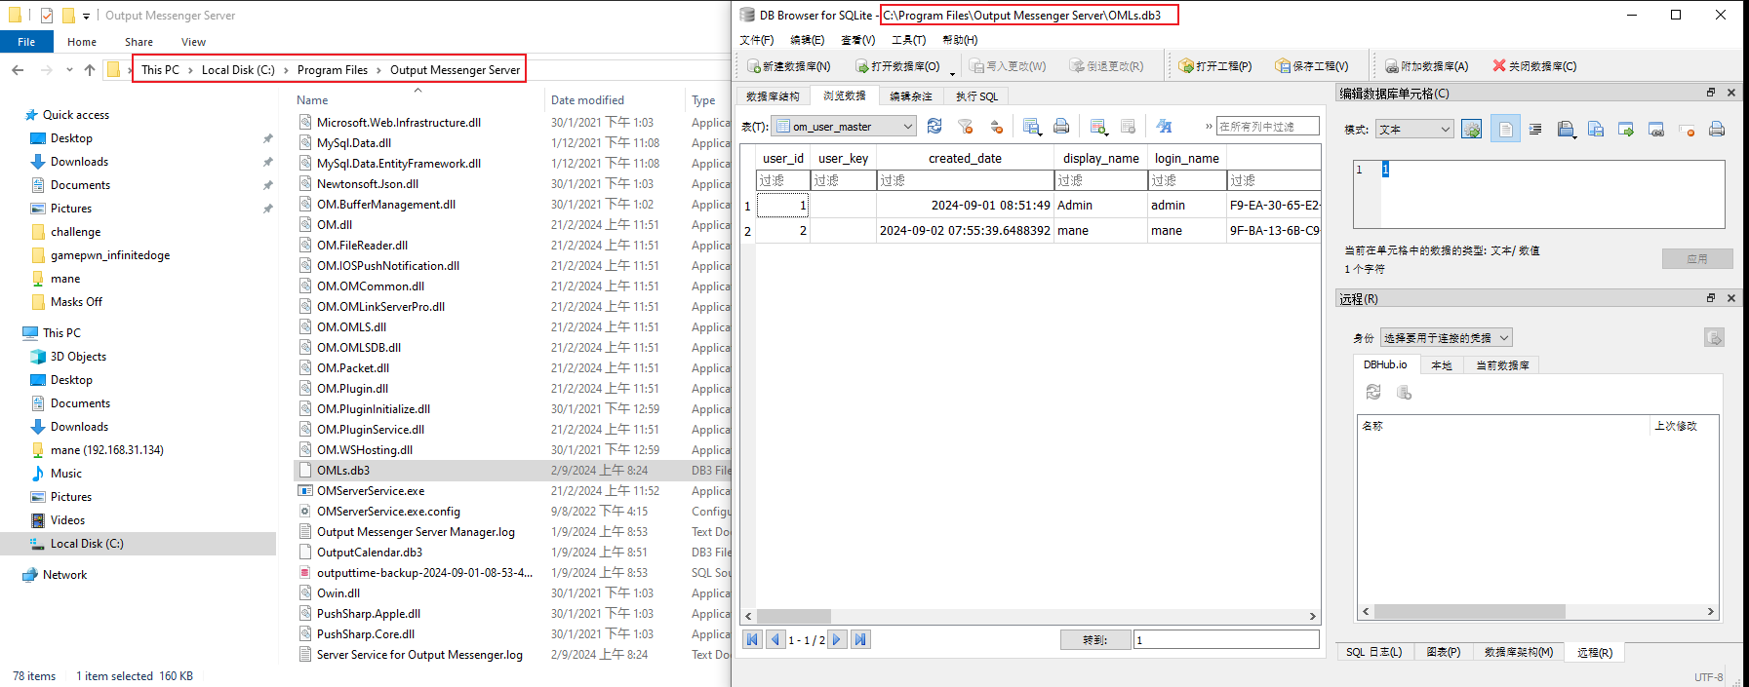
Task: Refresh the om_user_master table data
Action: pos(934,127)
